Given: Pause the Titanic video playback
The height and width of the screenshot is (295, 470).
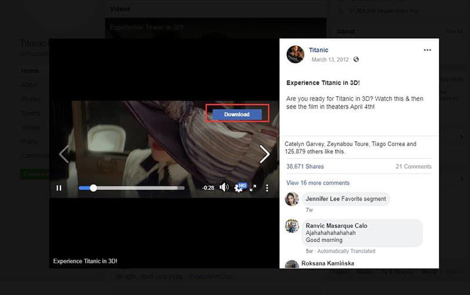Looking at the screenshot, I should [x=59, y=188].
